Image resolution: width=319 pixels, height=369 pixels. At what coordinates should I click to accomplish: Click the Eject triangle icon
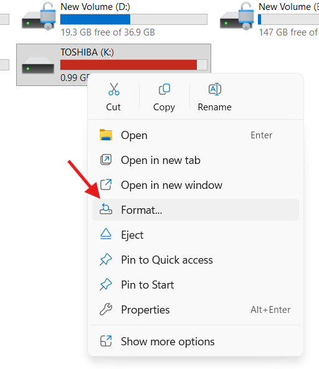[x=106, y=234]
